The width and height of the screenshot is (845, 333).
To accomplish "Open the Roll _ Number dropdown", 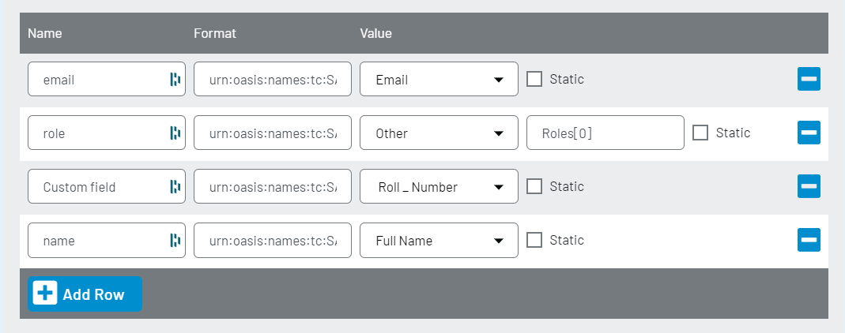I will 439,187.
